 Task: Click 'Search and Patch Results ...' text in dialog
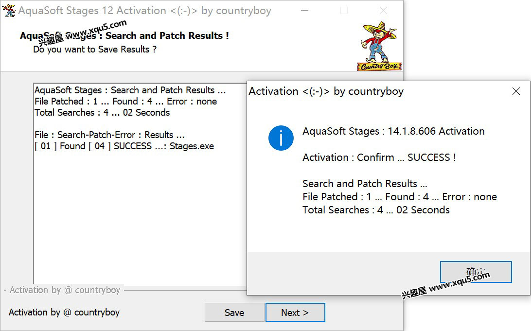click(x=365, y=183)
